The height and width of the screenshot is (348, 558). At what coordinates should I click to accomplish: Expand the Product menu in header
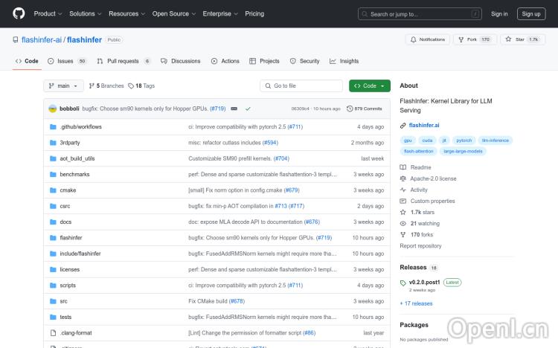(48, 13)
